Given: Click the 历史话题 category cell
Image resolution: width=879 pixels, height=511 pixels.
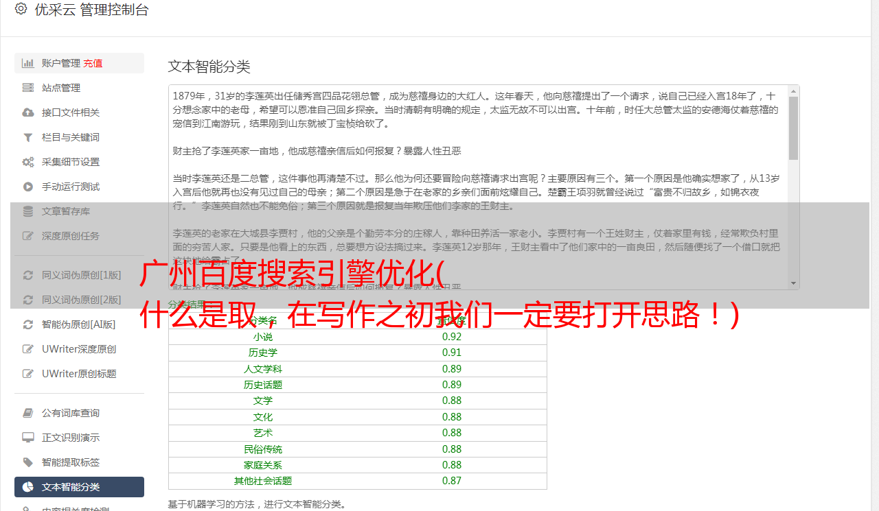Looking at the screenshot, I should tap(263, 385).
